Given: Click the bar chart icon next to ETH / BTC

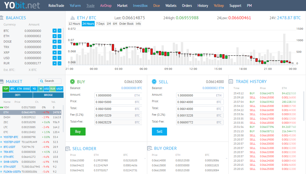Looking at the screenshot, I should [x=73, y=18].
